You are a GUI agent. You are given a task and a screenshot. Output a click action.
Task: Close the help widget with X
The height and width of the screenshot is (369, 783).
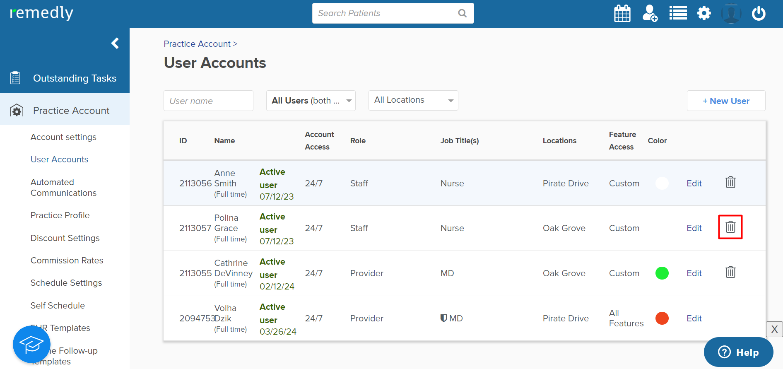(x=774, y=329)
